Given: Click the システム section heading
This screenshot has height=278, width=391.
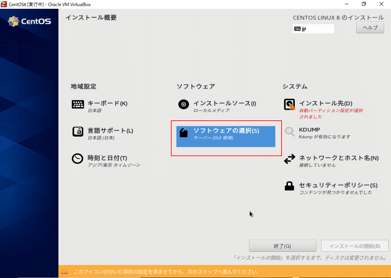Looking at the screenshot, I should click(x=295, y=87).
